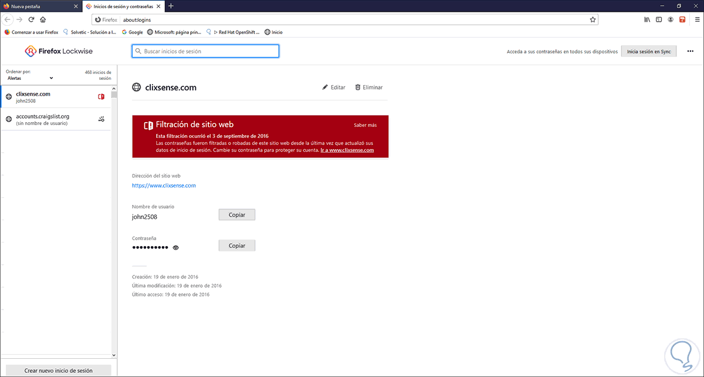The image size is (704, 377).
Task: Open the Google bookmark on the toolbar
Action: (x=132, y=32)
